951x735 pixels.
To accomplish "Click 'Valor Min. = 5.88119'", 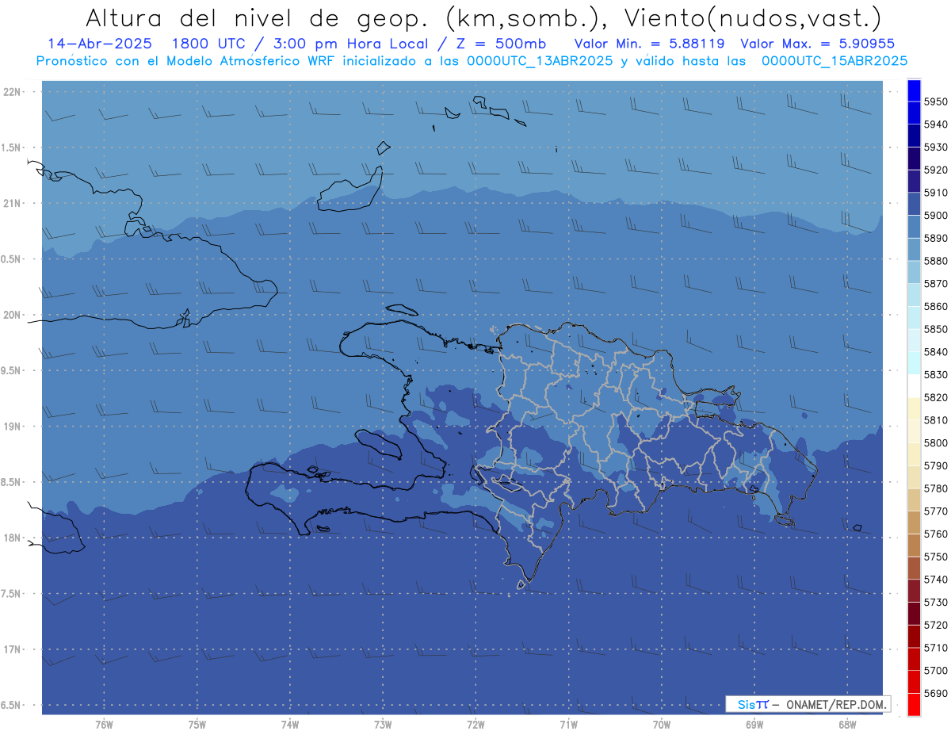I will click(649, 44).
